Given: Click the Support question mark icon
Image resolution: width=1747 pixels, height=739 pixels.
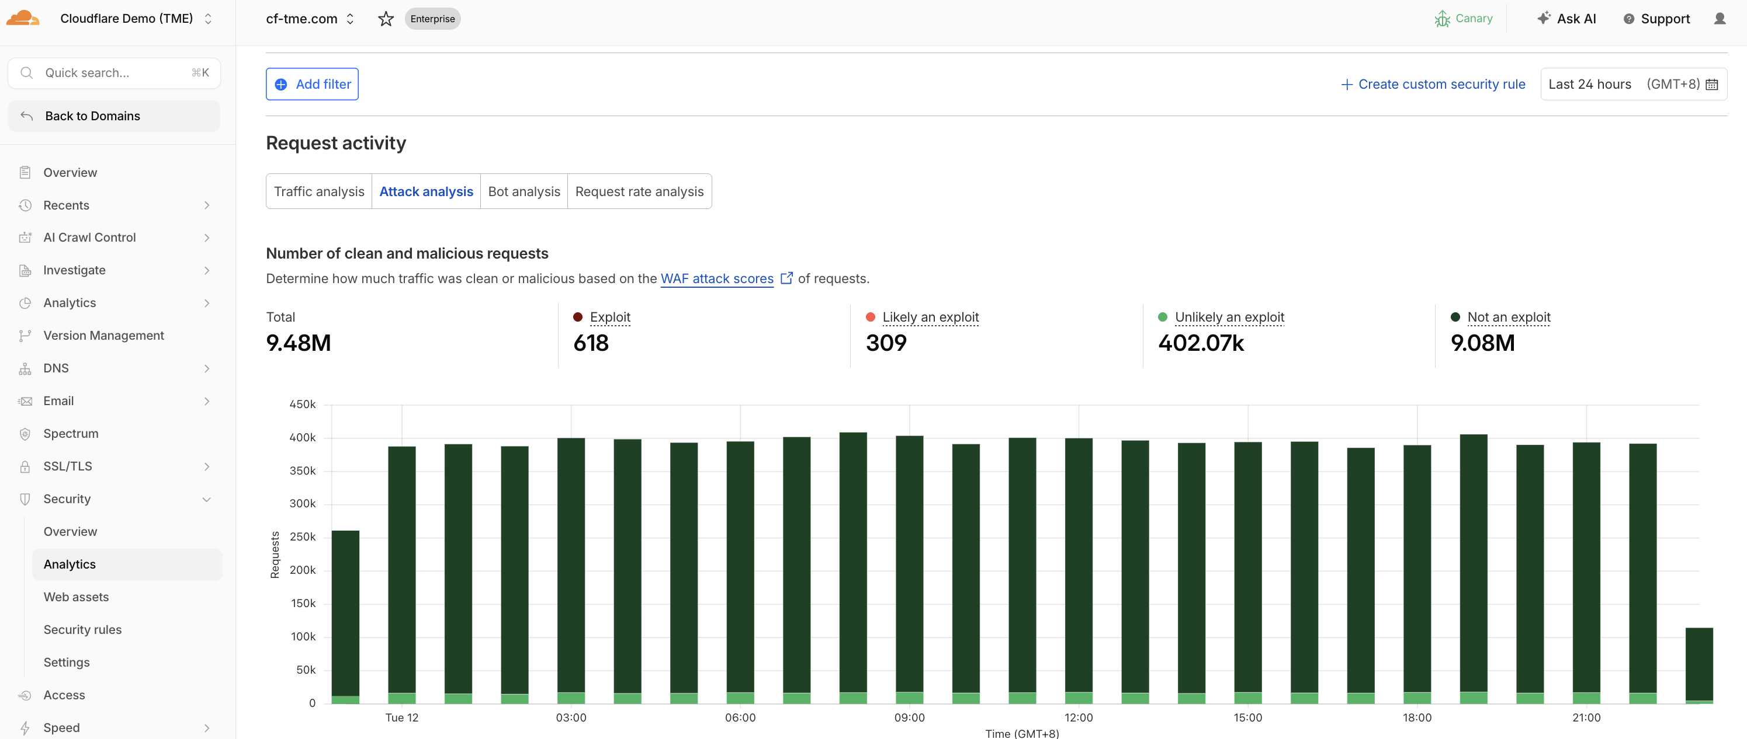Looking at the screenshot, I should click(x=1629, y=19).
